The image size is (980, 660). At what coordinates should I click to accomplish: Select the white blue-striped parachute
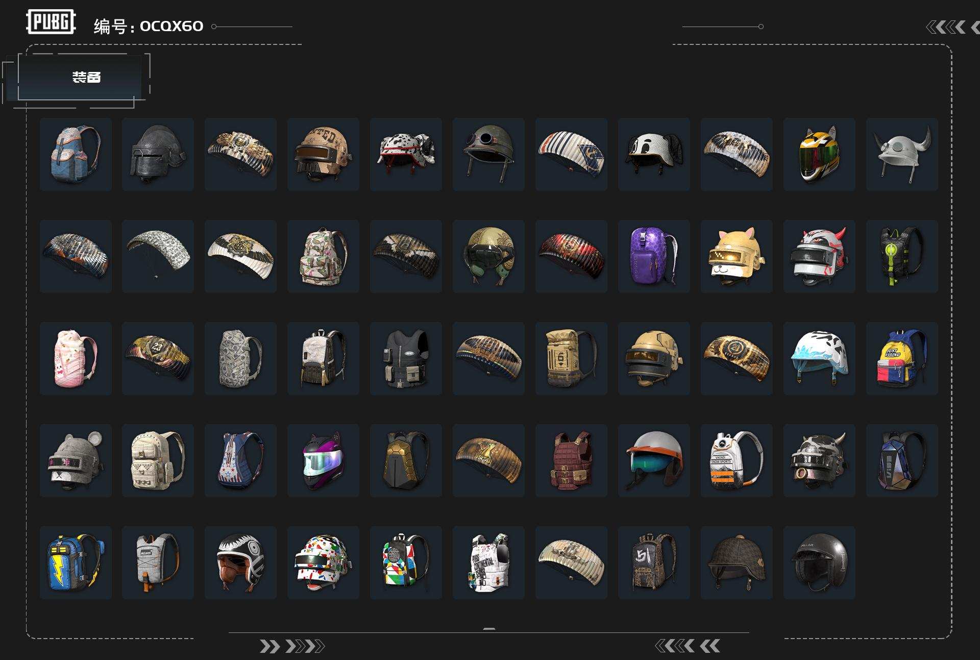(x=572, y=154)
